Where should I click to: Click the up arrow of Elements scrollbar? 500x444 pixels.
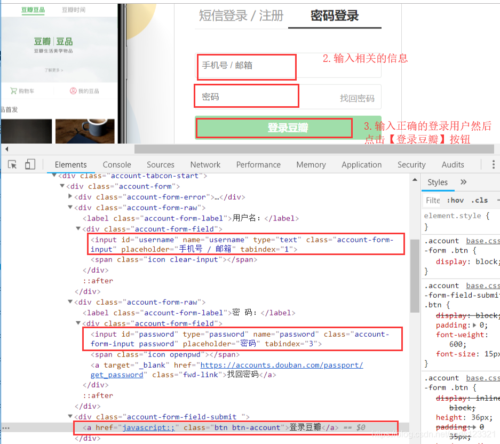click(415, 180)
